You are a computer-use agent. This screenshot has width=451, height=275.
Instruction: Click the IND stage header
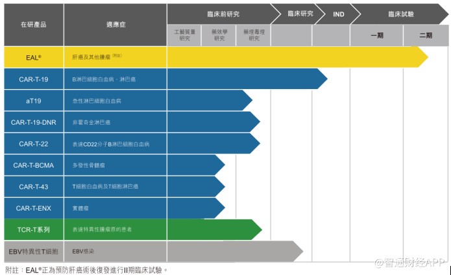[x=339, y=14]
